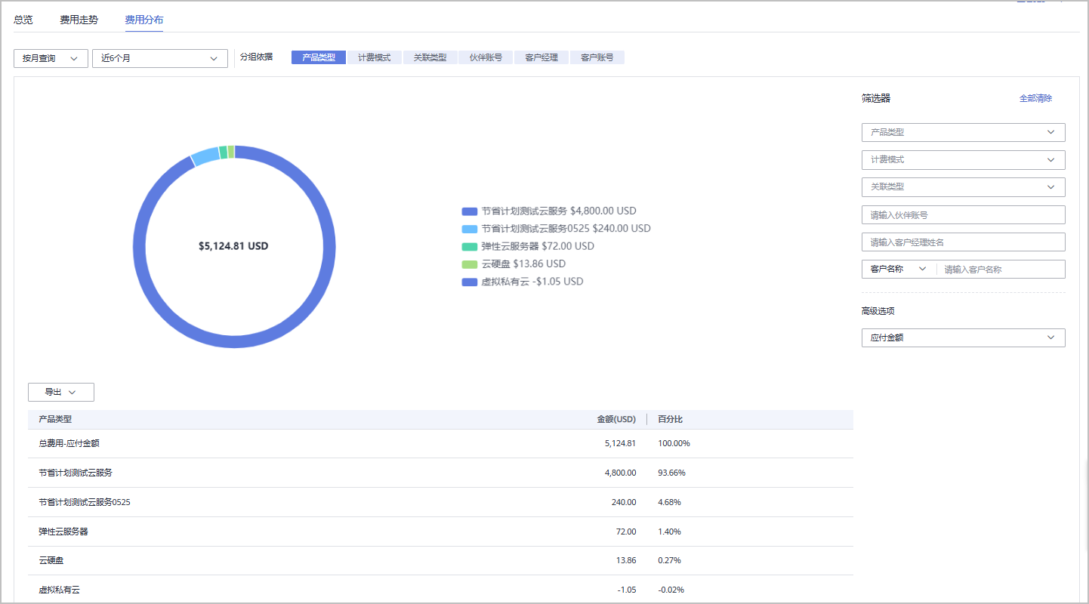Screen dimensions: 1089x604
Task: Open the 费用走势 tab
Action: pos(79,20)
